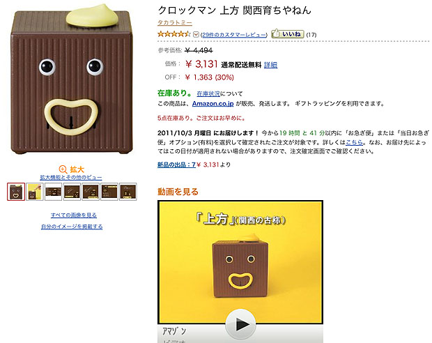Click the Amazon.co.jp seller link
The image size is (432, 343).
click(x=213, y=104)
